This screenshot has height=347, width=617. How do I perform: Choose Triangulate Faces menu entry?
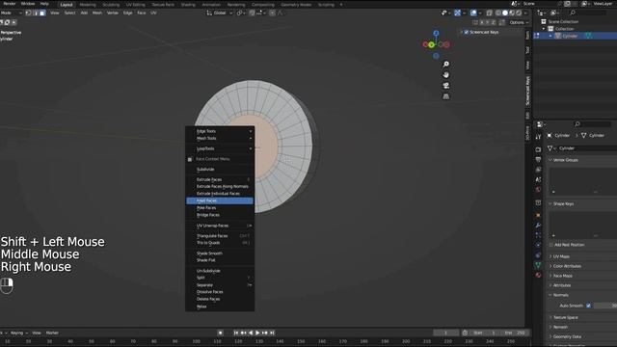(x=220, y=235)
